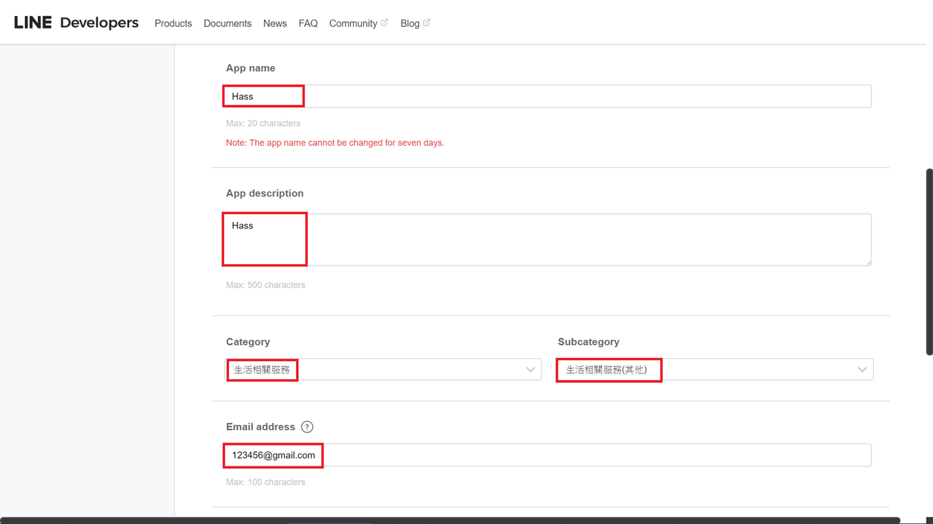Image resolution: width=933 pixels, height=524 pixels.
Task: Click the App description resize handle
Action: coord(867,261)
